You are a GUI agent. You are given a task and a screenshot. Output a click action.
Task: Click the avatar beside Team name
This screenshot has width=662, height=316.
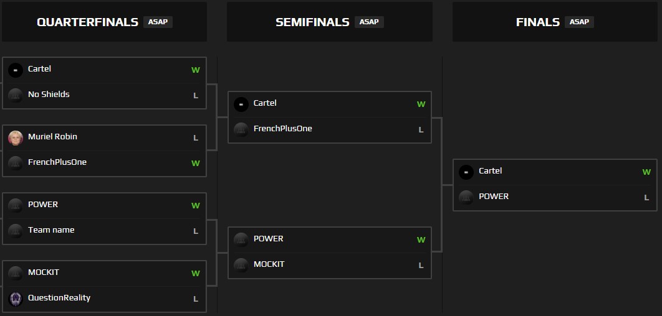[x=16, y=231]
